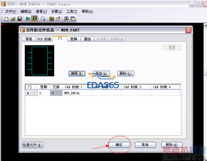Open the 查看(V) menu
The width and height of the screenshot is (207, 161).
tap(41, 12)
